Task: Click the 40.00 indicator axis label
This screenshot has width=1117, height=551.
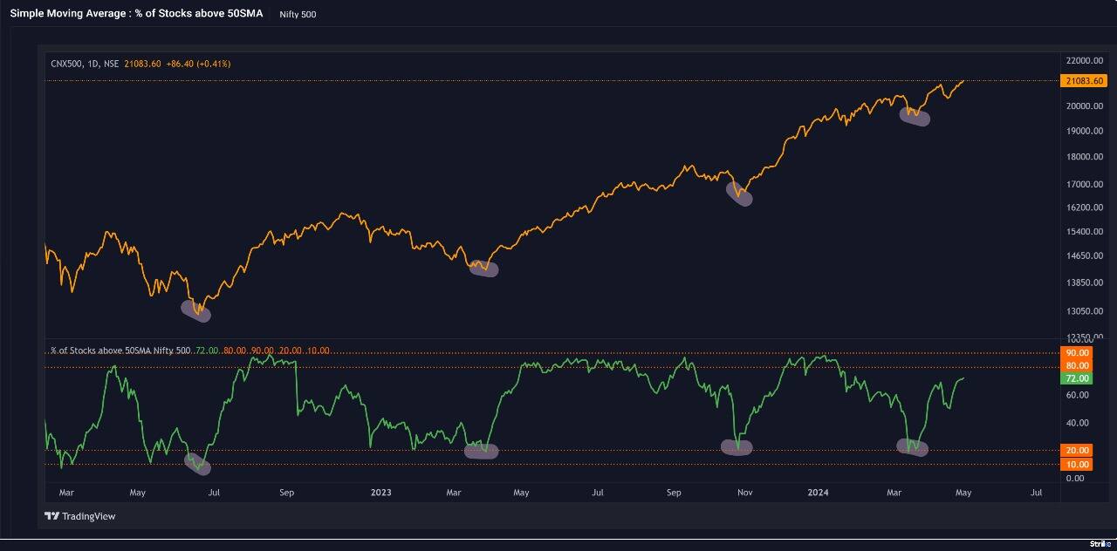Action: (x=1076, y=423)
